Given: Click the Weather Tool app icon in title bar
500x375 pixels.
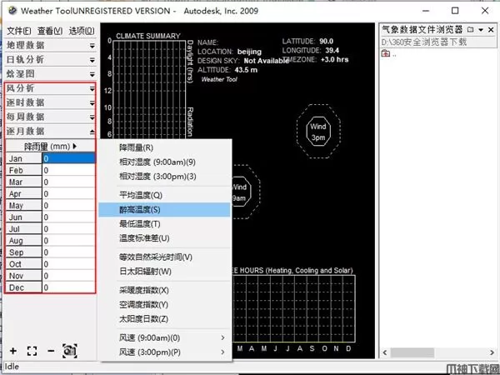Looking at the screenshot, I should tap(9, 10).
